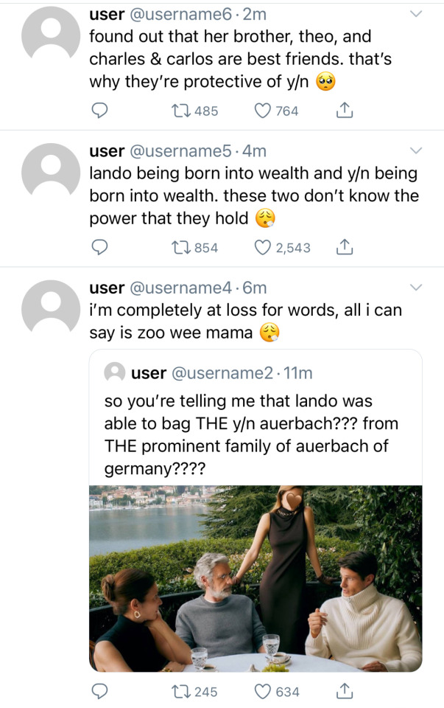
Task: Reply to username4's zoo wee mama tweet
Action: click(x=100, y=692)
